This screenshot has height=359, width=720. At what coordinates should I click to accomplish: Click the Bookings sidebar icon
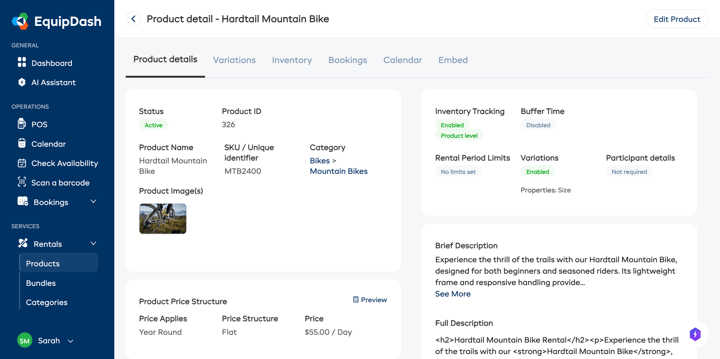click(x=23, y=201)
